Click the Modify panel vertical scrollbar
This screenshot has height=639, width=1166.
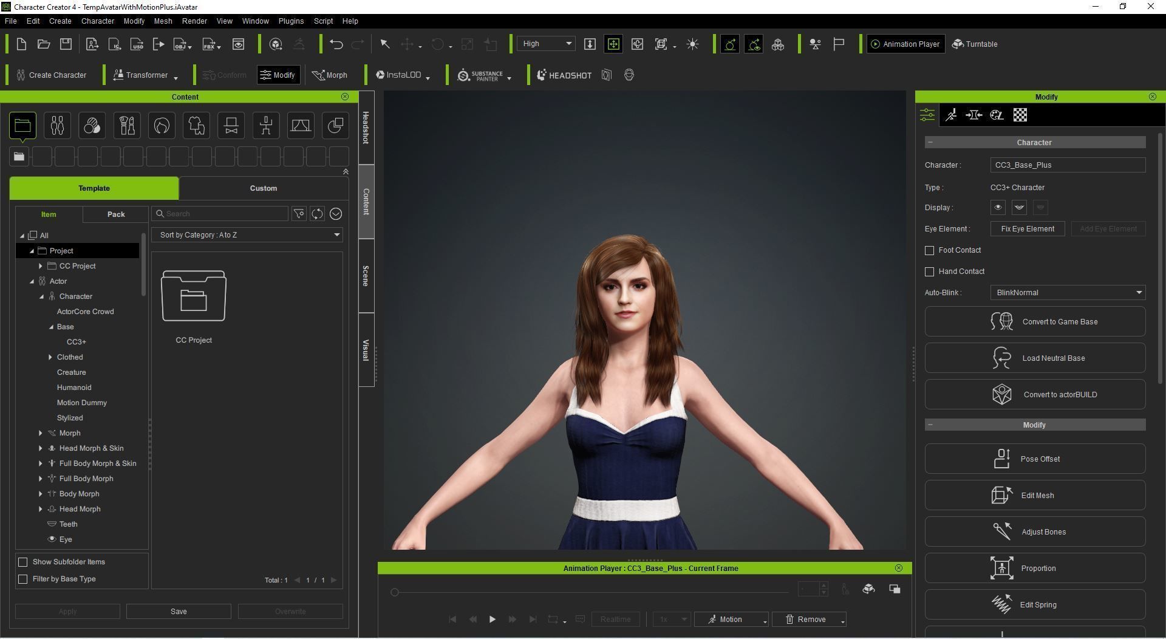(1160, 259)
